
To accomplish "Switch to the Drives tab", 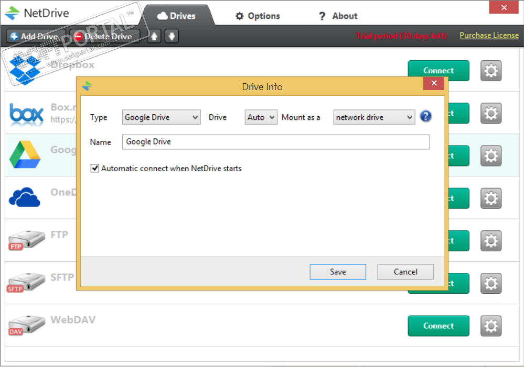I will tap(176, 16).
